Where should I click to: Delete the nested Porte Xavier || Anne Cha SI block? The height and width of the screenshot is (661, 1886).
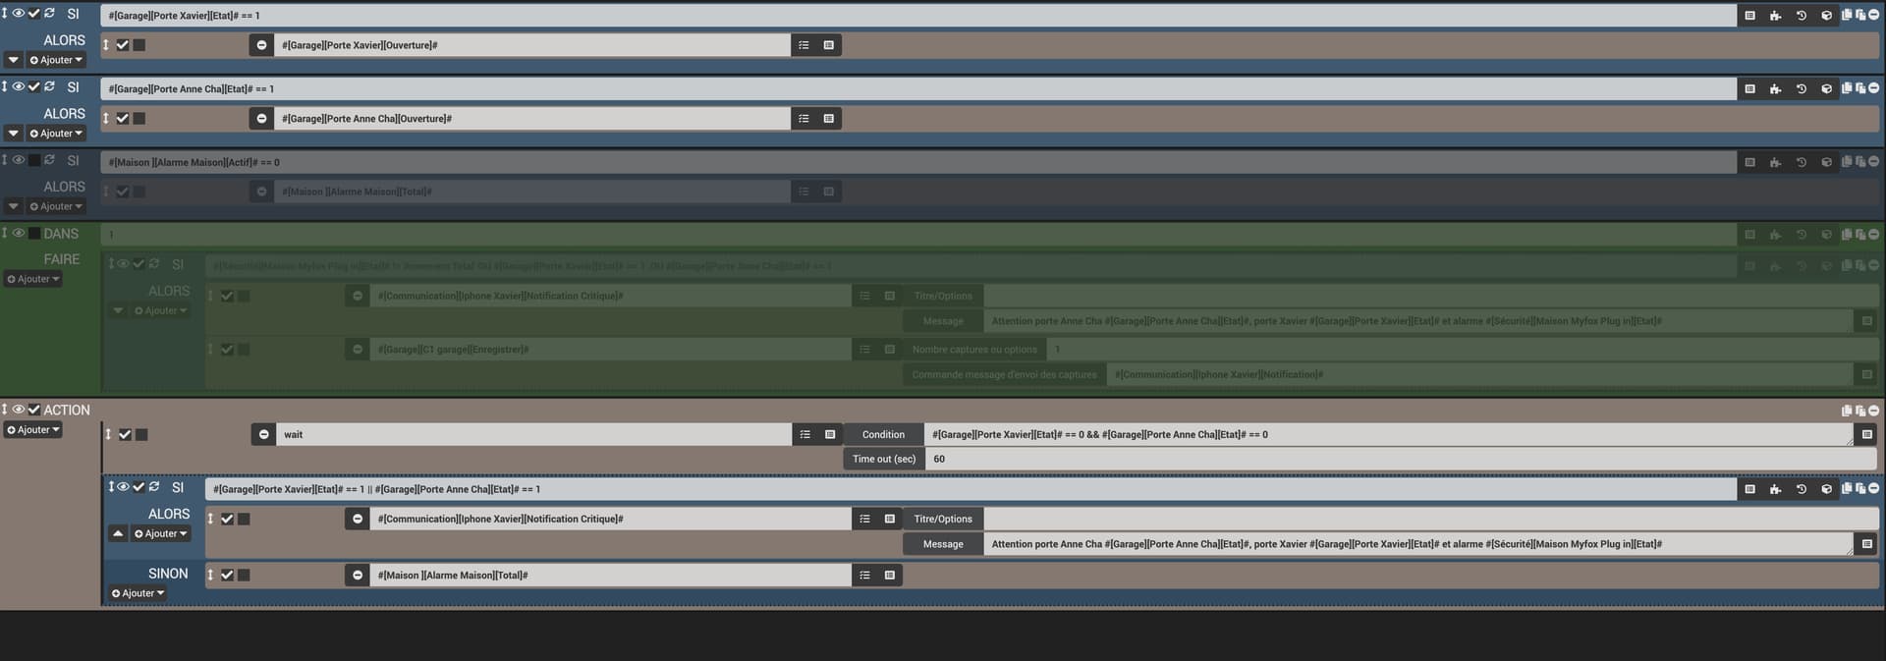[x=1873, y=488]
